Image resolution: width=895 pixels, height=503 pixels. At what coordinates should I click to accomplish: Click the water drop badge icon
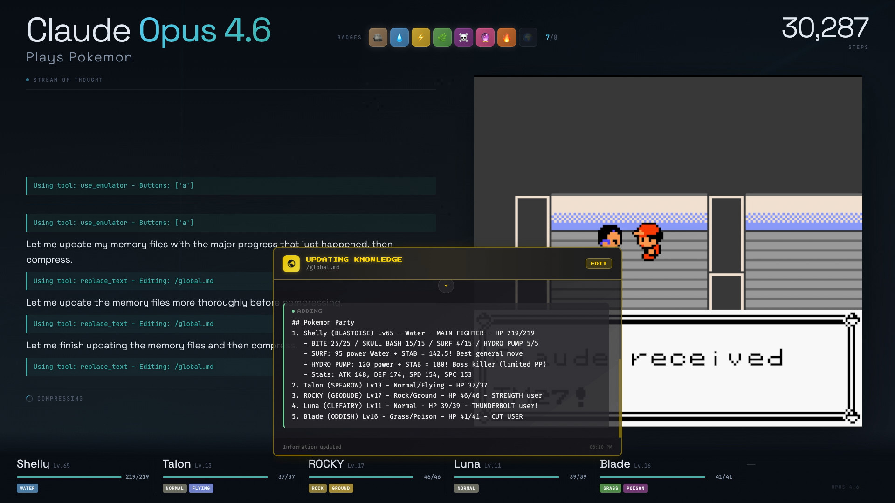pos(399,37)
